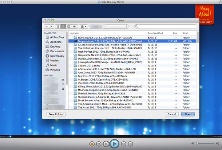Click the Cancel button

pyautogui.click(x=171, y=114)
